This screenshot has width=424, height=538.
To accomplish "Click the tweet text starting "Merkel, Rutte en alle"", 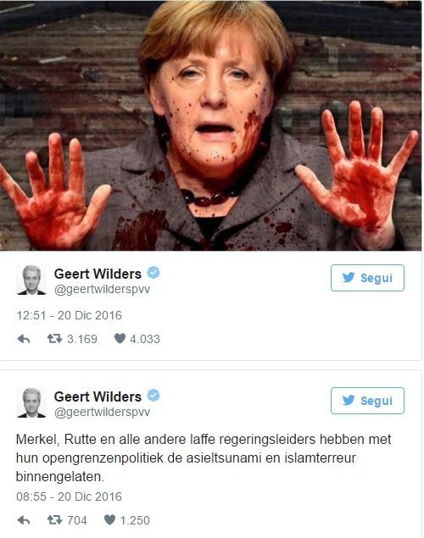I will pos(204,458).
